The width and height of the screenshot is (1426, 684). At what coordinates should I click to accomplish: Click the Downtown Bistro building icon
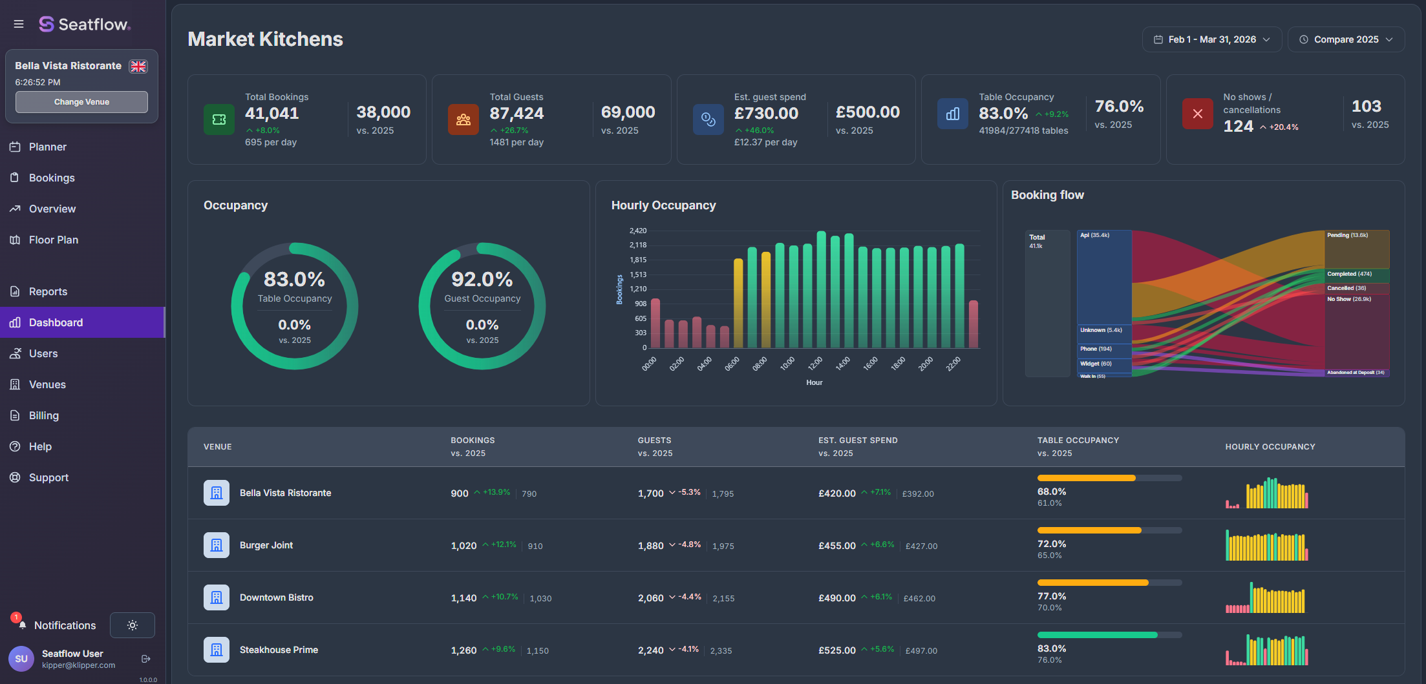point(217,597)
